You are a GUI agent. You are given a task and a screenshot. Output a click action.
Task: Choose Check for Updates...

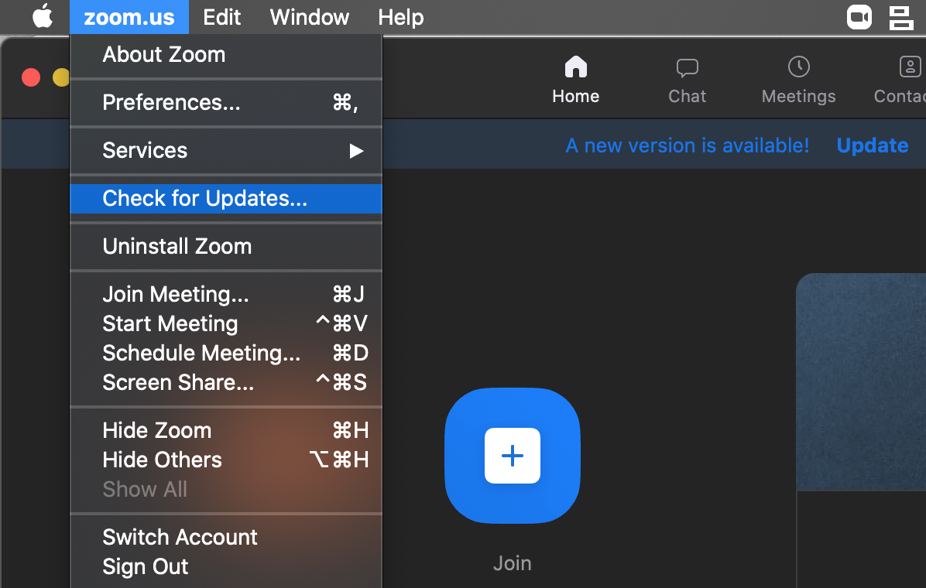click(226, 198)
